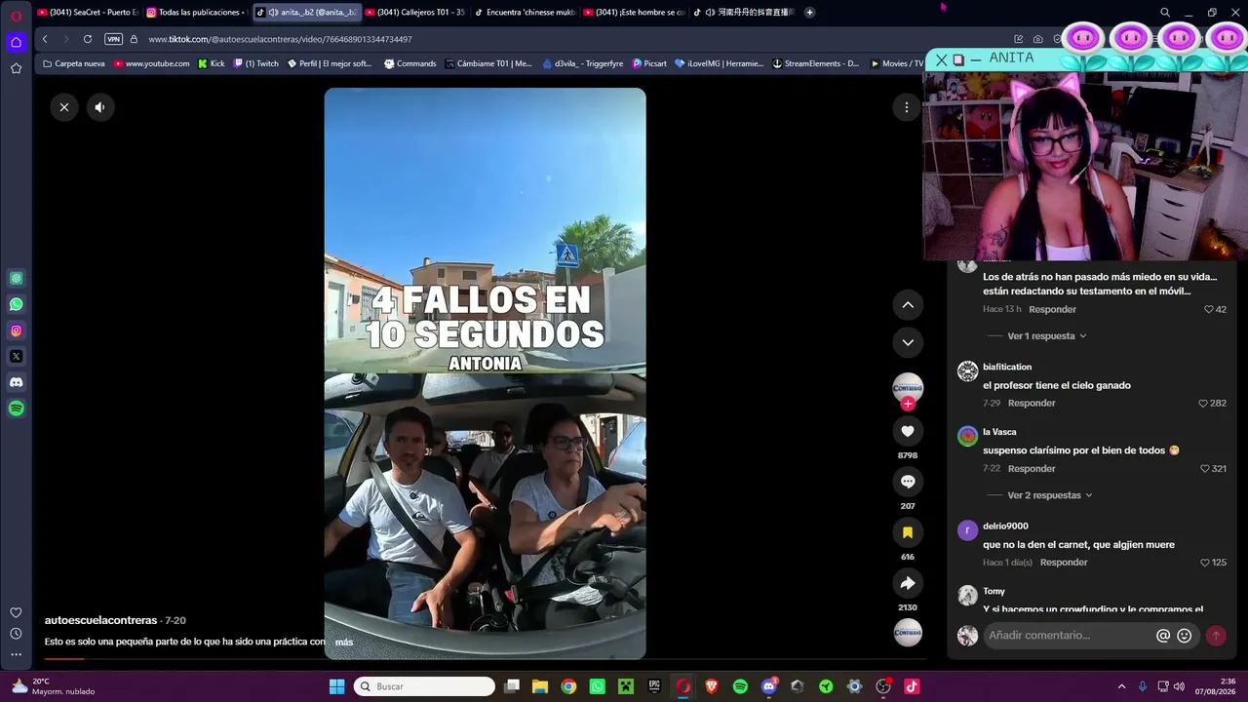Open Discord in the Opera sidebar
1248x702 pixels.
(x=17, y=382)
